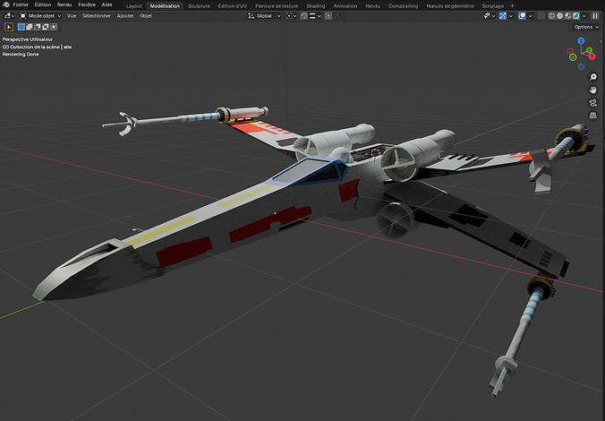Viewport: 605px width, 421px height.
Task: Switch to the Layout workspace tab
Action: click(134, 5)
